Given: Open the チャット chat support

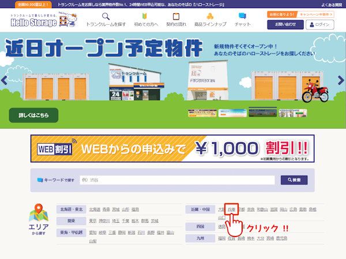Looking at the screenshot, I should 243,20.
